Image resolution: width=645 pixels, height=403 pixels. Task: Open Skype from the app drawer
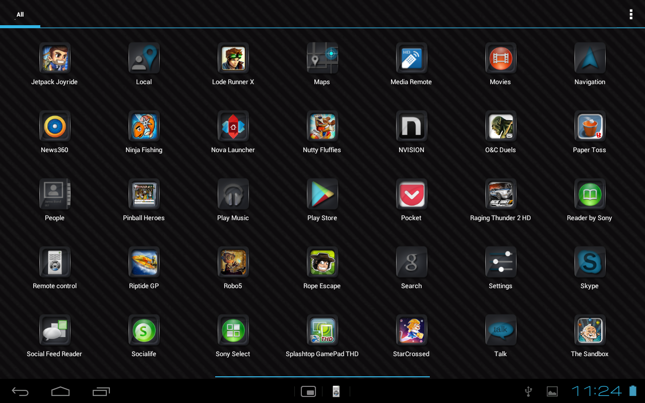(x=590, y=262)
